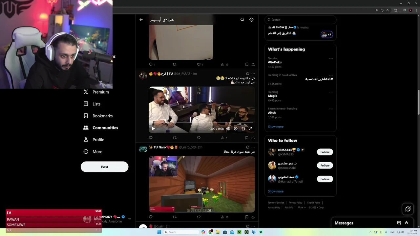Open More menu in the sidebar
Image resolution: width=420 pixels, height=236 pixels.
click(93, 152)
